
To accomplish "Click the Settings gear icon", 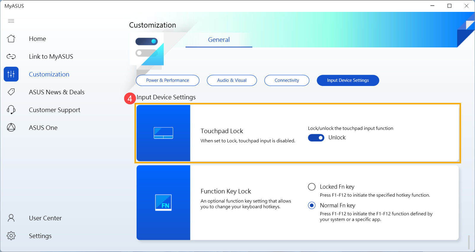I will point(11,236).
